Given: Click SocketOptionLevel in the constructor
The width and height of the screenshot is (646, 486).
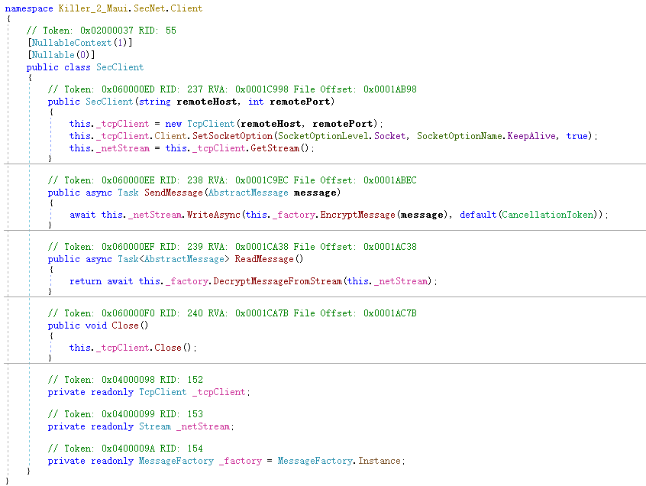Looking at the screenshot, I should (324, 136).
